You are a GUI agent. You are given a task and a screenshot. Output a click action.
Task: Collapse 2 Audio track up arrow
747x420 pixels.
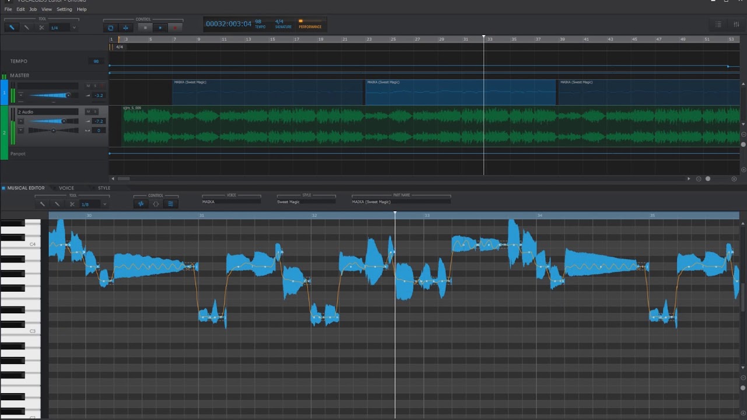pos(21,121)
